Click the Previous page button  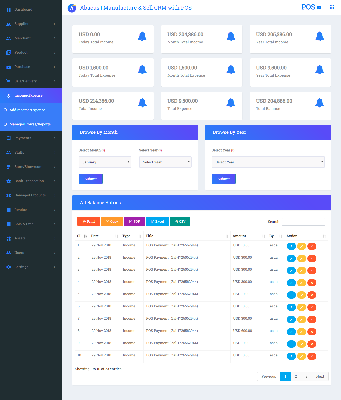click(269, 376)
